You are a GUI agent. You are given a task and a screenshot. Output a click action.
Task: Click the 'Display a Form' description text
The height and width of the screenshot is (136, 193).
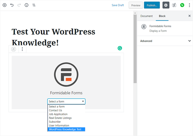coord(158,31)
